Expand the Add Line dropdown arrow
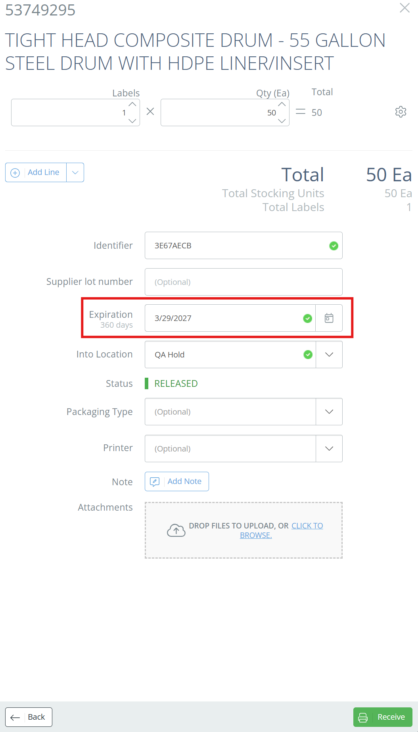Viewport: 418px width, 732px height. 75,173
